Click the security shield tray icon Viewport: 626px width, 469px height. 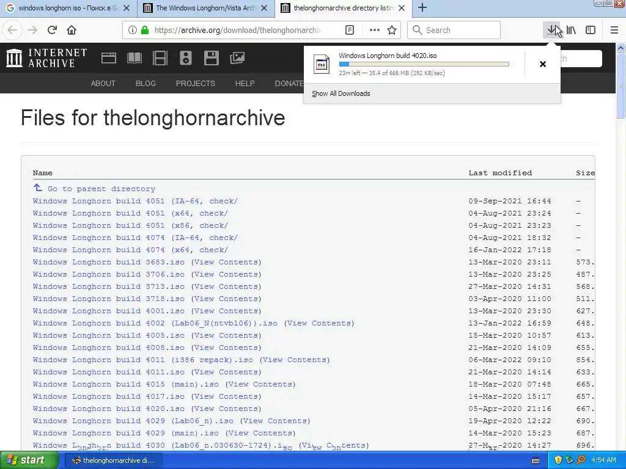[x=558, y=460]
